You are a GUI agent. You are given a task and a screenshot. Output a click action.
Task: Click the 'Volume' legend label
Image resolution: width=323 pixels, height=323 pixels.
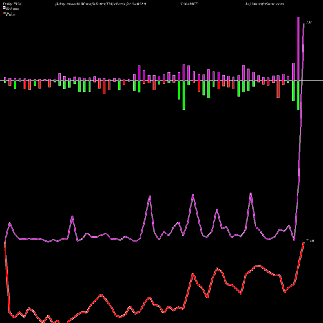pos(12,9)
